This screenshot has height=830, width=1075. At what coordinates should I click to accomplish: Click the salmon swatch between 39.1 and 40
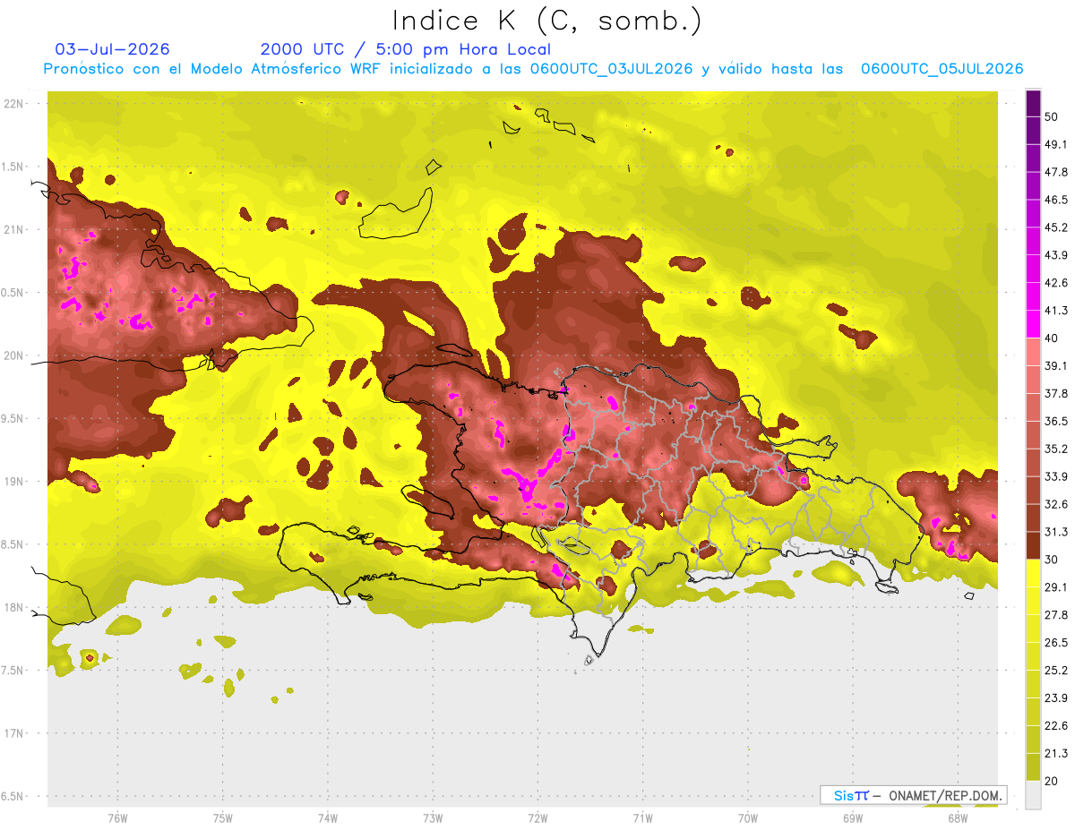(x=1033, y=352)
